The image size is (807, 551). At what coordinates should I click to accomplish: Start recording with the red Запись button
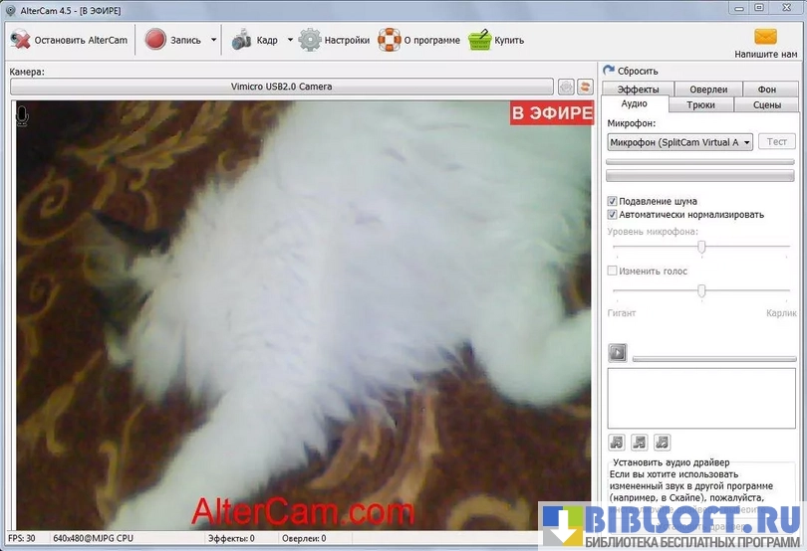click(x=155, y=41)
